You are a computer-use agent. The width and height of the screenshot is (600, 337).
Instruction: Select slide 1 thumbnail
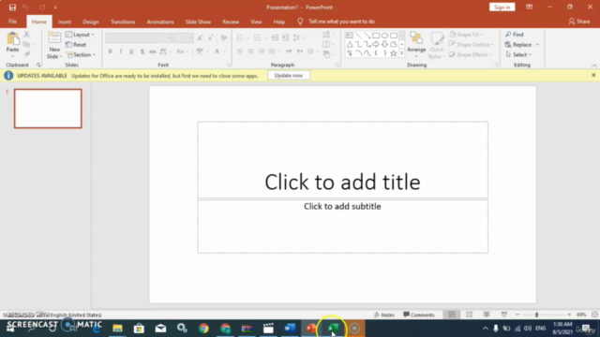point(48,109)
